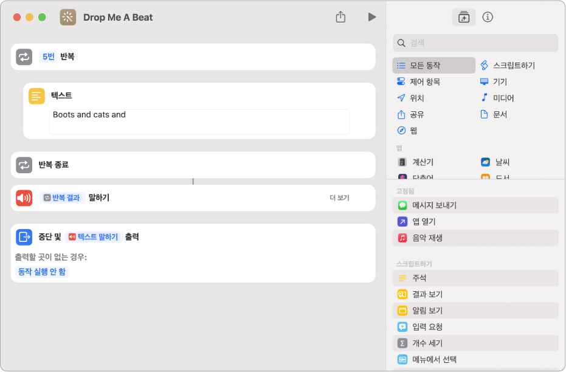This screenshot has height=372, width=566.
Task: Select 스크립트하기 category
Action: tap(508, 65)
